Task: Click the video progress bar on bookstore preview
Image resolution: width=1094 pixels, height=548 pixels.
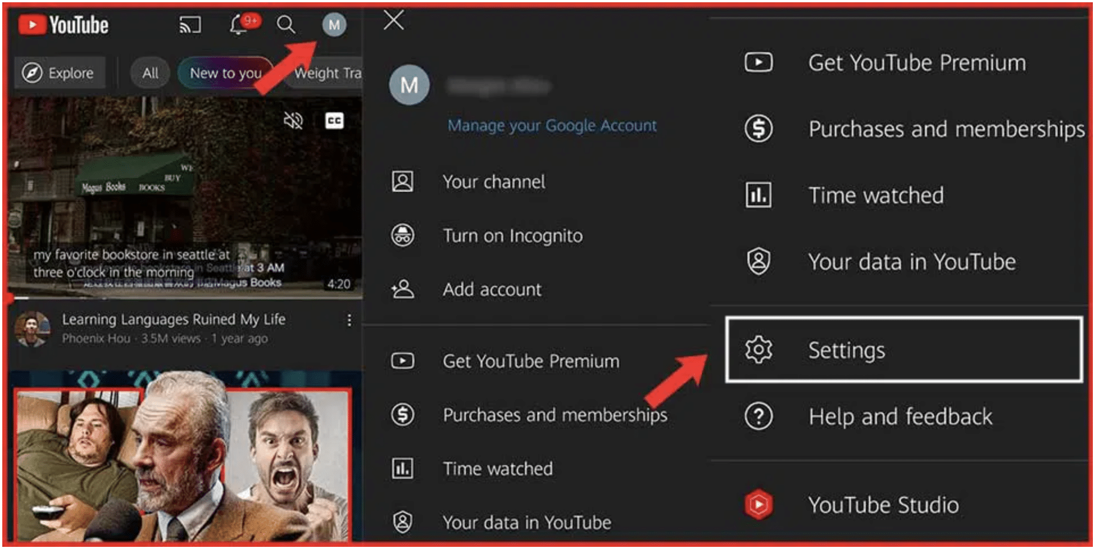Action: 185,297
